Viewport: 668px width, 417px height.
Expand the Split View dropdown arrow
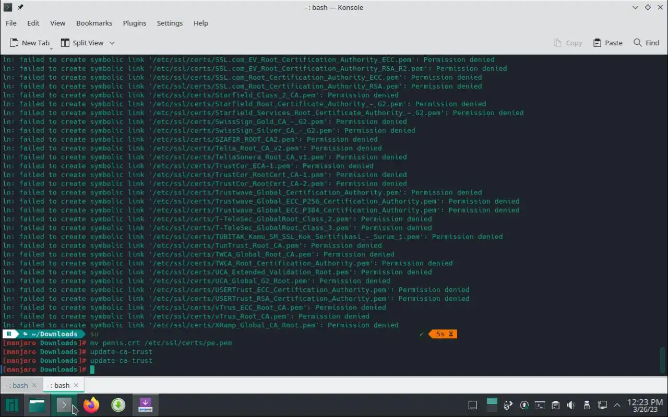pos(112,43)
